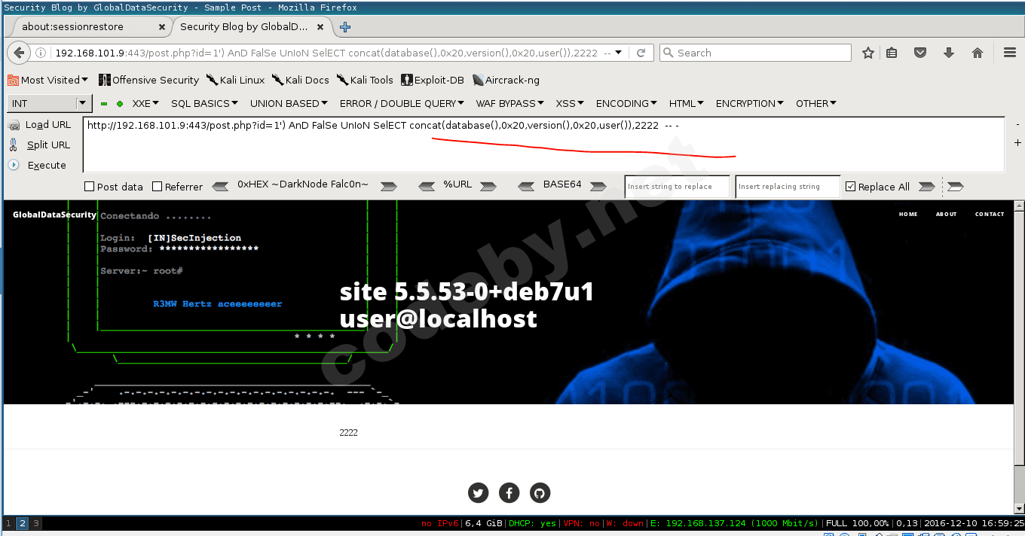Open a new tab with plus icon
This screenshot has height=536, width=1025.
click(345, 27)
